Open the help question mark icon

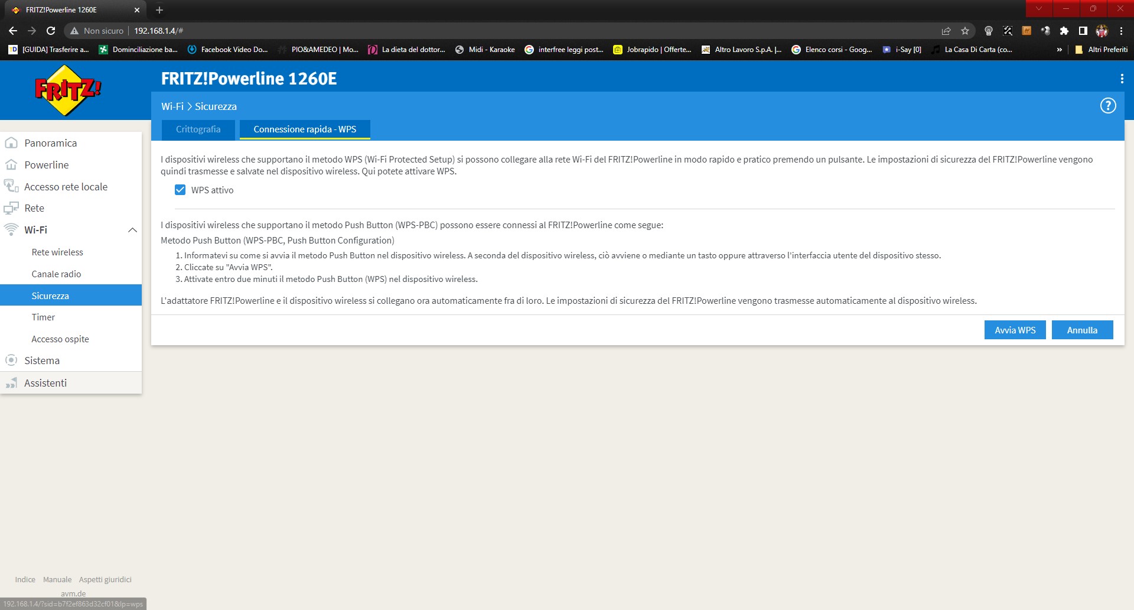coord(1108,106)
